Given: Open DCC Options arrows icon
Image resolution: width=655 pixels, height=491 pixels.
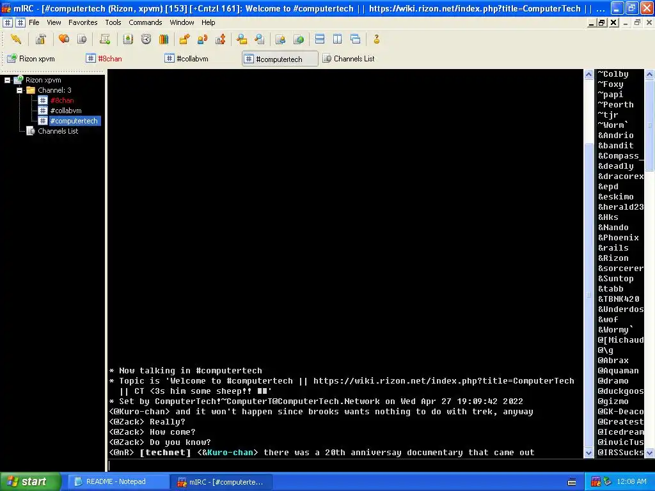Looking at the screenshot, I should (x=220, y=39).
